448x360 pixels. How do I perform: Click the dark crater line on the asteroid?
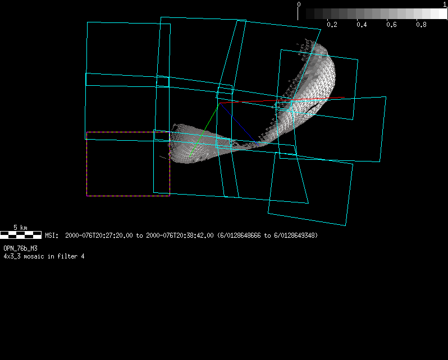pos(314,105)
